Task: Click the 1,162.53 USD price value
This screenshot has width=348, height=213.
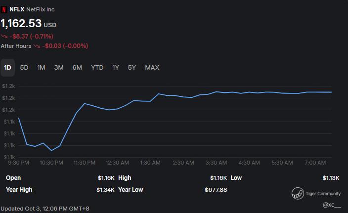Action: tap(28, 24)
